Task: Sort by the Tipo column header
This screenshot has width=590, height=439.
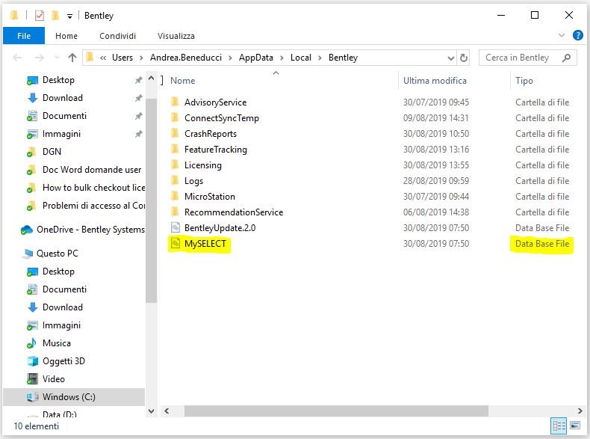Action: click(524, 81)
